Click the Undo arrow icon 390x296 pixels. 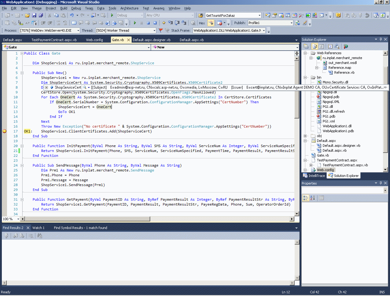(72, 15)
